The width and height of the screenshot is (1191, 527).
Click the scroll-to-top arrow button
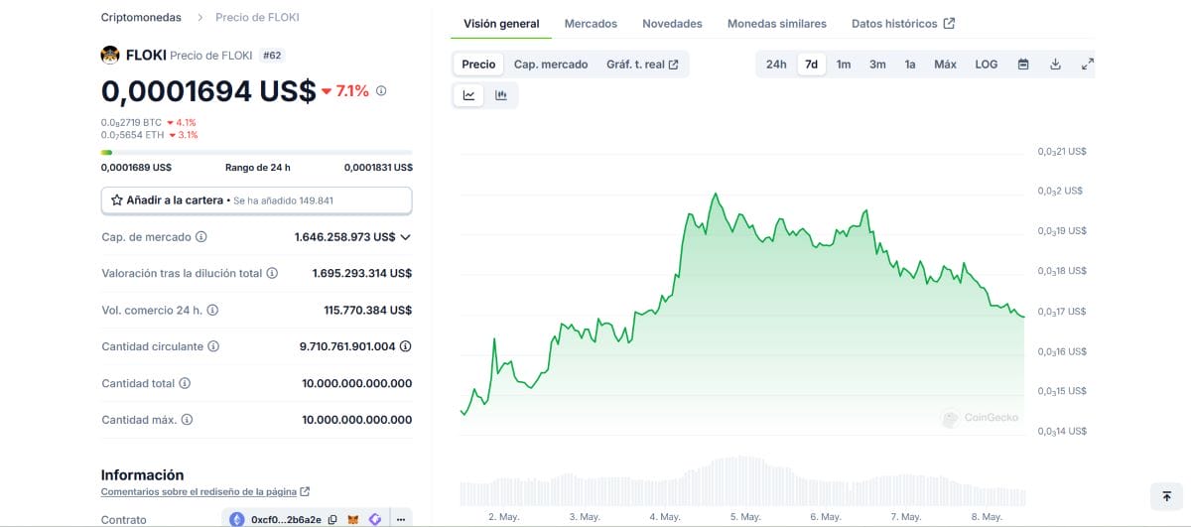[x=1167, y=496]
